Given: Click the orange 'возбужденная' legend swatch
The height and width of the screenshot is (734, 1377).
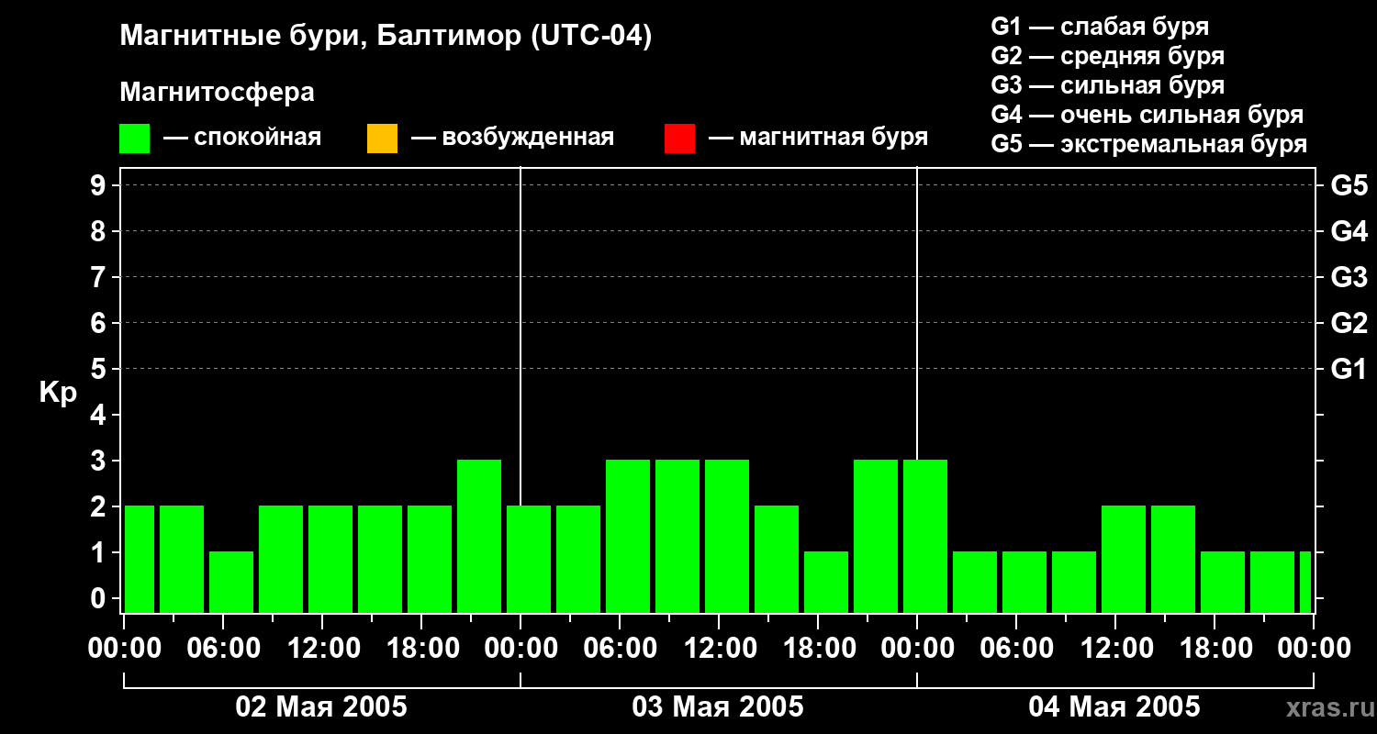Looking at the screenshot, I should 382,139.
